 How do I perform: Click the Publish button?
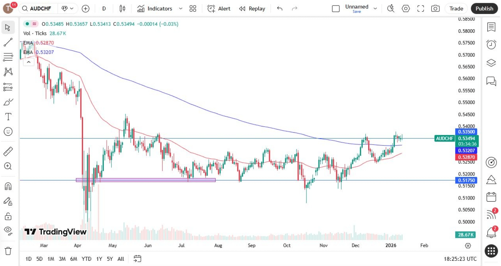pyautogui.click(x=484, y=8)
